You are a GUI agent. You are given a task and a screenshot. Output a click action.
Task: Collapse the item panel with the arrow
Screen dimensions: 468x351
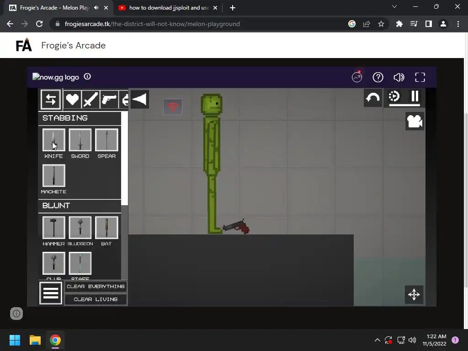pos(139,99)
